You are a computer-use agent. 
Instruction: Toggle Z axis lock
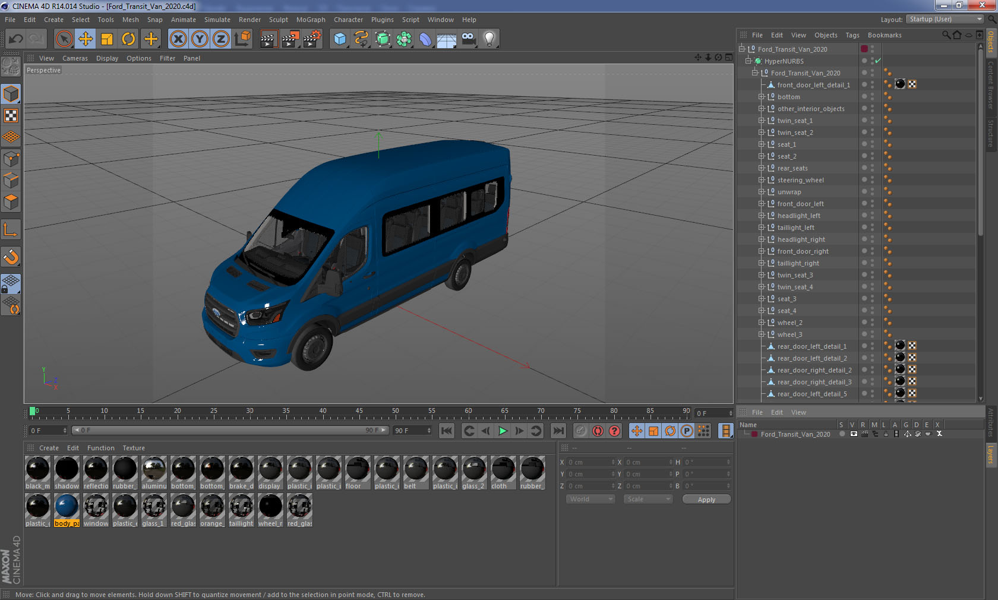(x=221, y=39)
